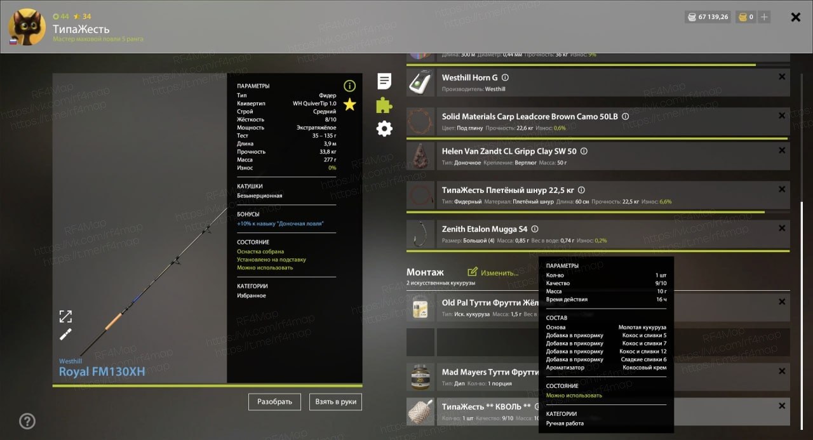Remove Solid Materials Carp Leadcore item

[x=782, y=115]
